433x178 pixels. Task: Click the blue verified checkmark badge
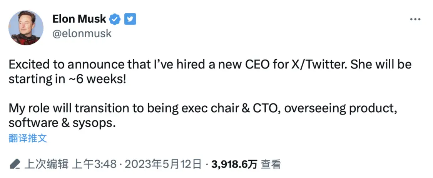click(115, 18)
